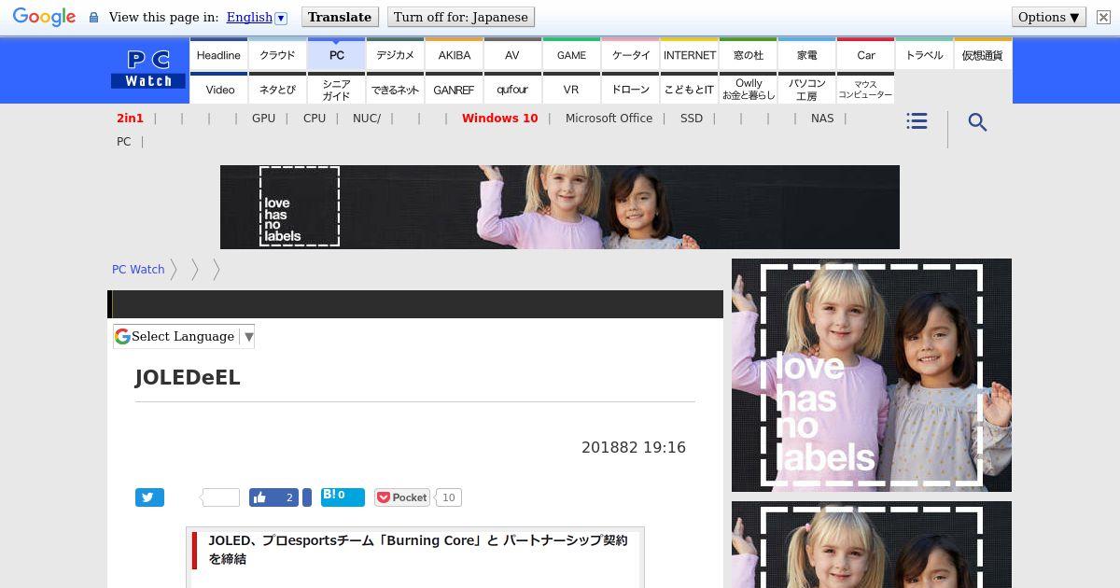Click the 2in1 topic link
1120x588 pixels.
(130, 118)
